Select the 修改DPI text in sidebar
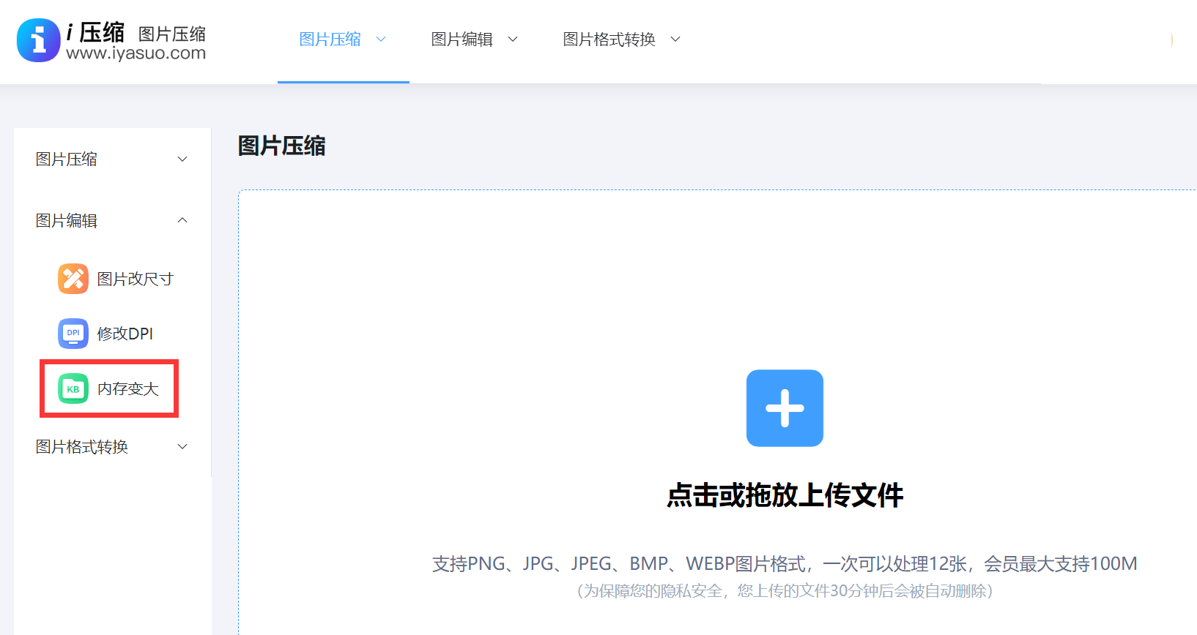The image size is (1197, 635). [125, 334]
